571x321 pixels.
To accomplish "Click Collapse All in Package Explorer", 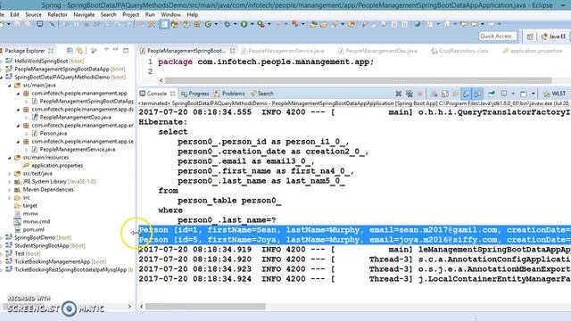I will coord(70,51).
